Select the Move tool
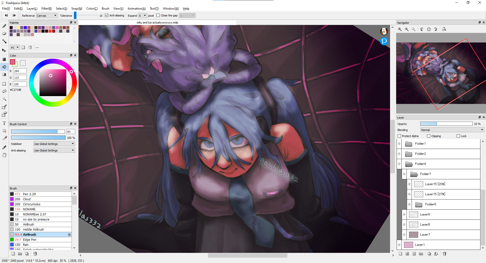This screenshot has width=486, height=263. point(4,50)
